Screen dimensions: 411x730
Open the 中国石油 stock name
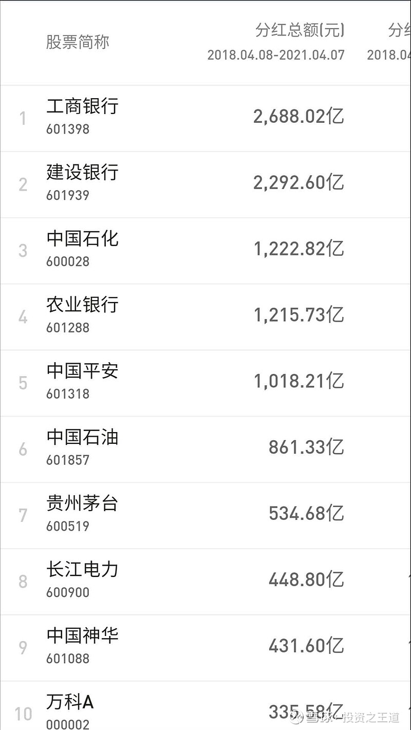pyautogui.click(x=82, y=438)
